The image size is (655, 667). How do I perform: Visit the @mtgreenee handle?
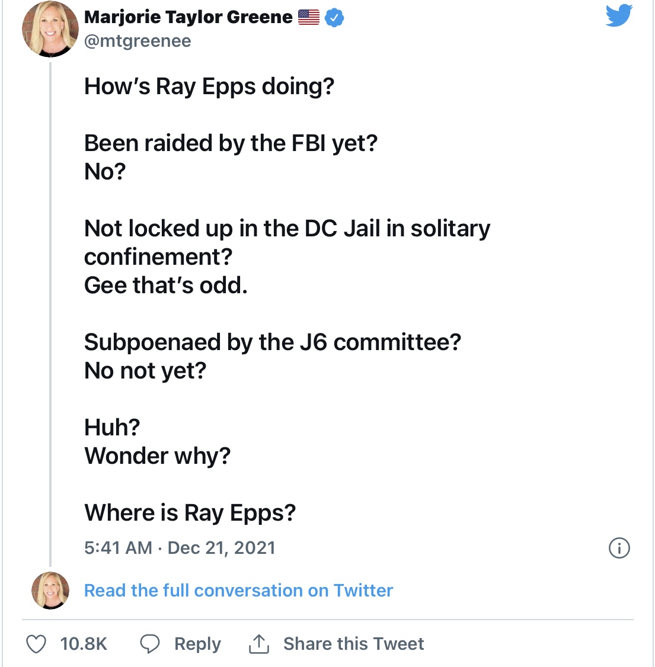pyautogui.click(x=138, y=41)
